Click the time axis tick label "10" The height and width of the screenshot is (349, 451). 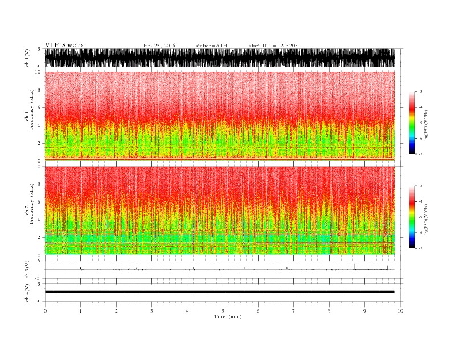tap(400, 311)
